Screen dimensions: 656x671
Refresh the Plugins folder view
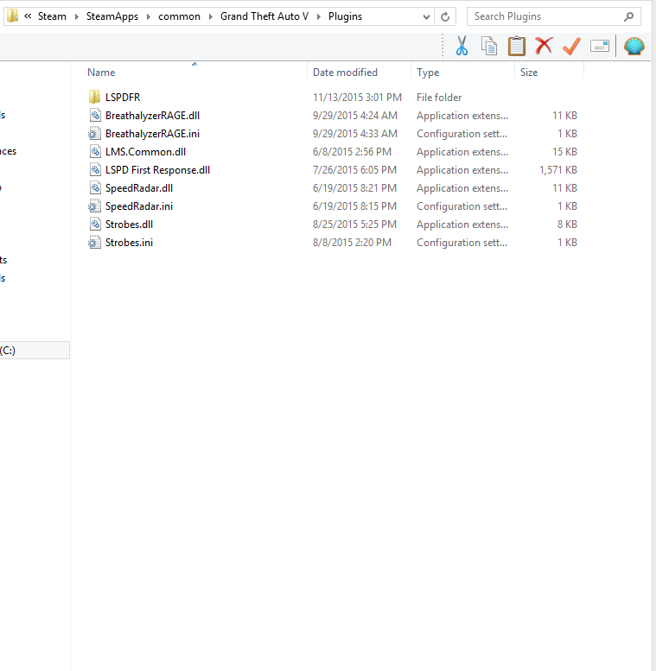pyautogui.click(x=445, y=16)
